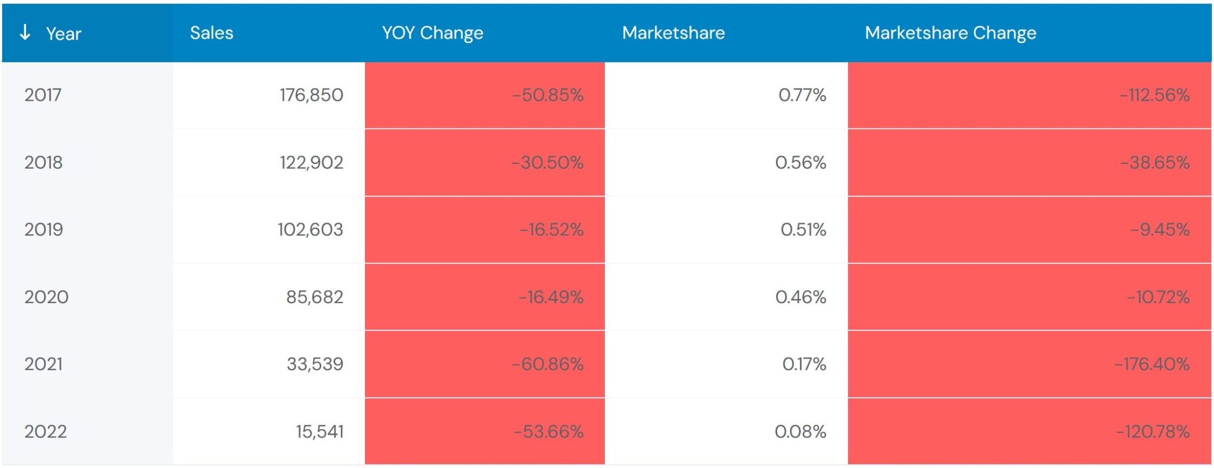
Task: Sort table by Sales column header
Action: pyautogui.click(x=212, y=33)
